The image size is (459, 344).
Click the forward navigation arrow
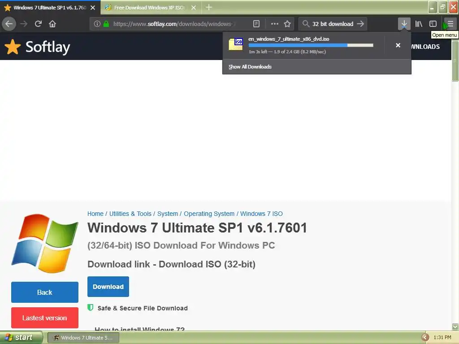coord(24,24)
